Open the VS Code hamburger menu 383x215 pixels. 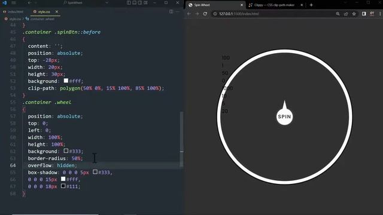(14, 2)
